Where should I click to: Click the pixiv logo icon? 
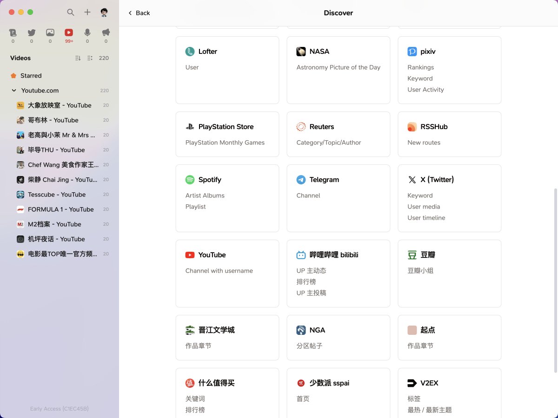412,52
